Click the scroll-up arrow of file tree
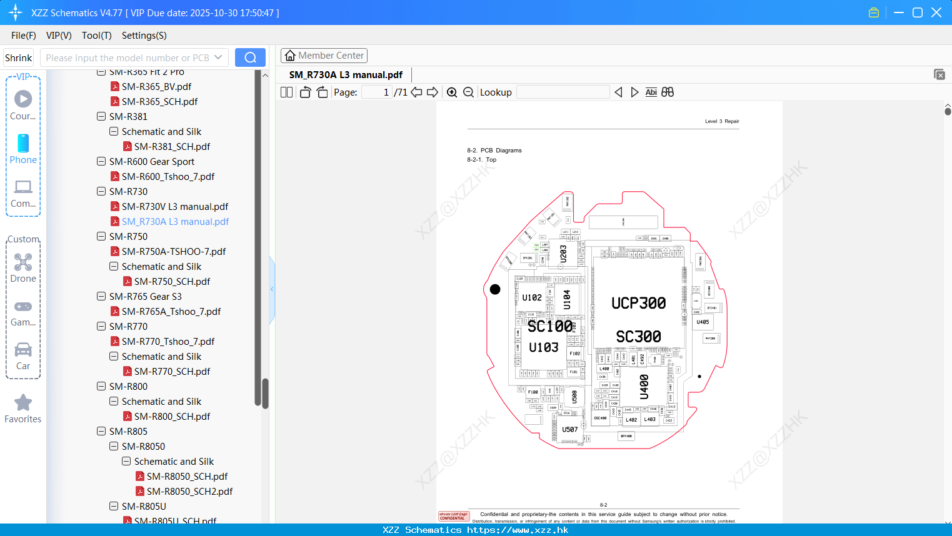 [265, 76]
